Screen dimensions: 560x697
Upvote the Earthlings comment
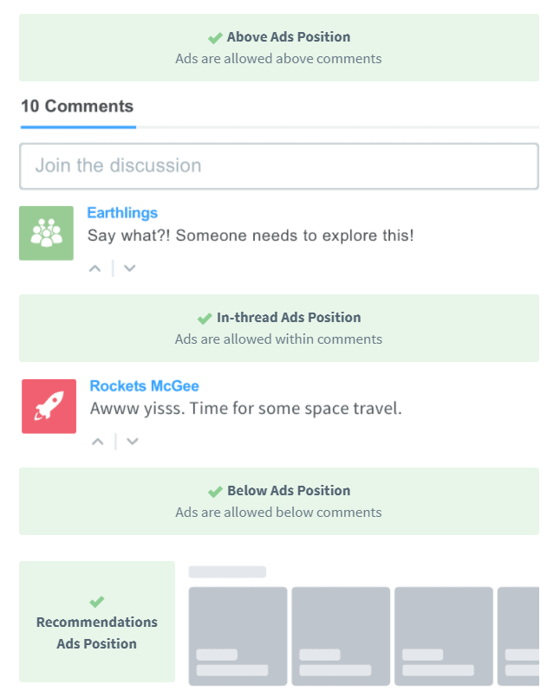95,268
